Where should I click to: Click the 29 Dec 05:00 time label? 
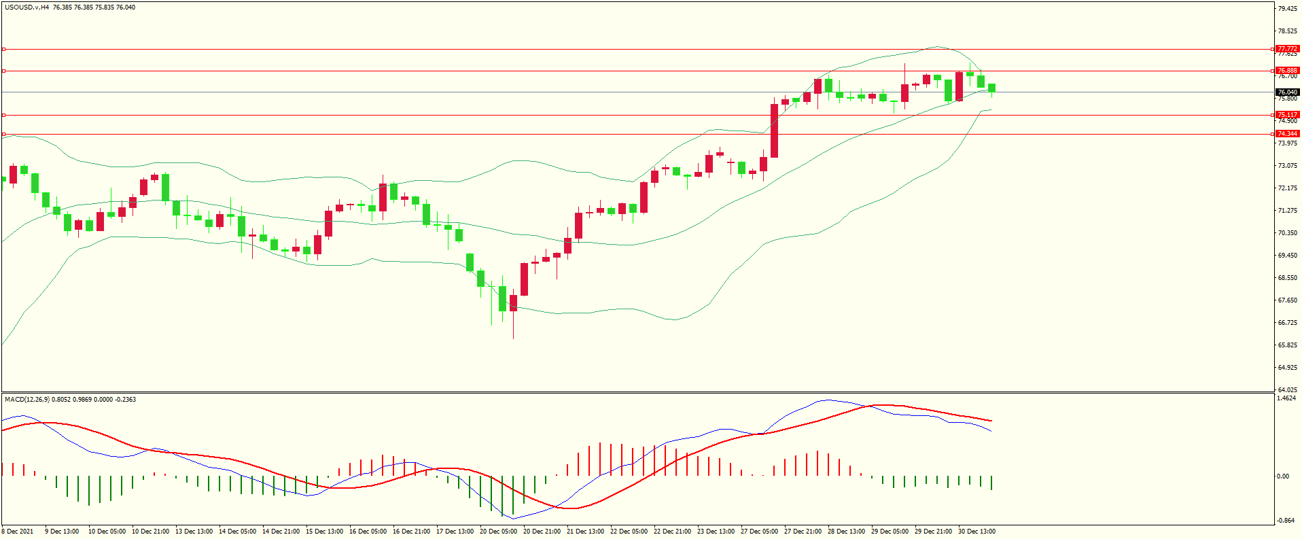[890, 532]
